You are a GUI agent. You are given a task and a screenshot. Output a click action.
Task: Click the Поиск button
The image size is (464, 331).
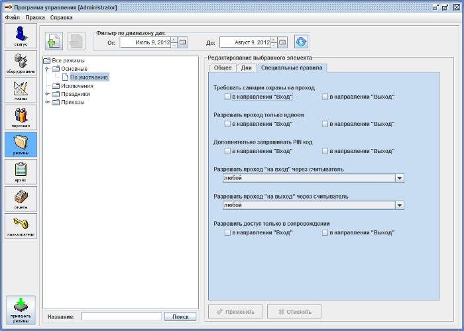point(180,316)
